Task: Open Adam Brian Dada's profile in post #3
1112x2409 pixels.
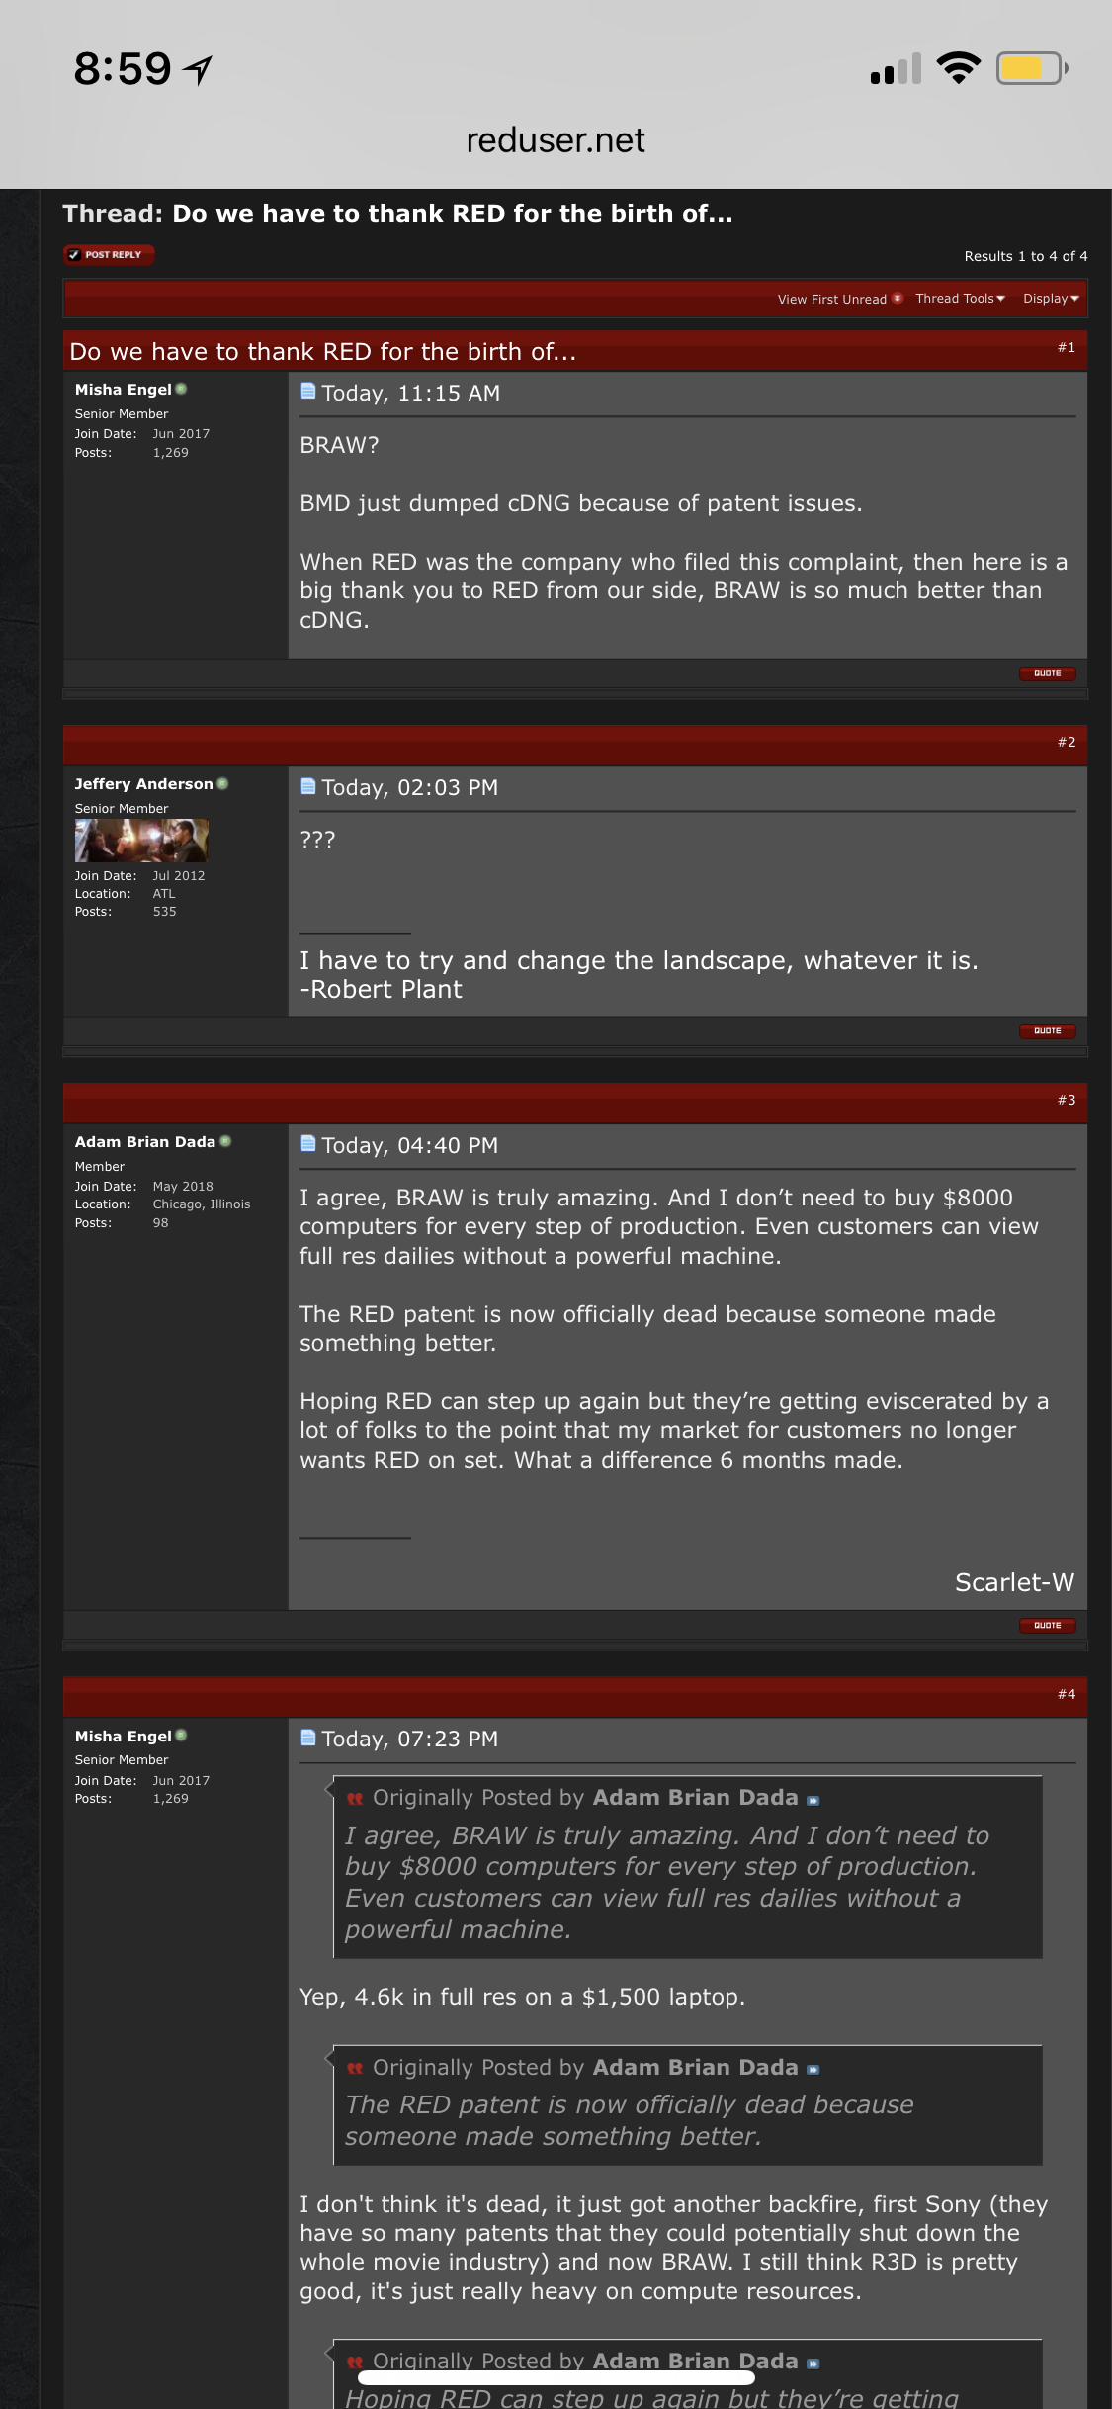Action: pyautogui.click(x=144, y=1142)
